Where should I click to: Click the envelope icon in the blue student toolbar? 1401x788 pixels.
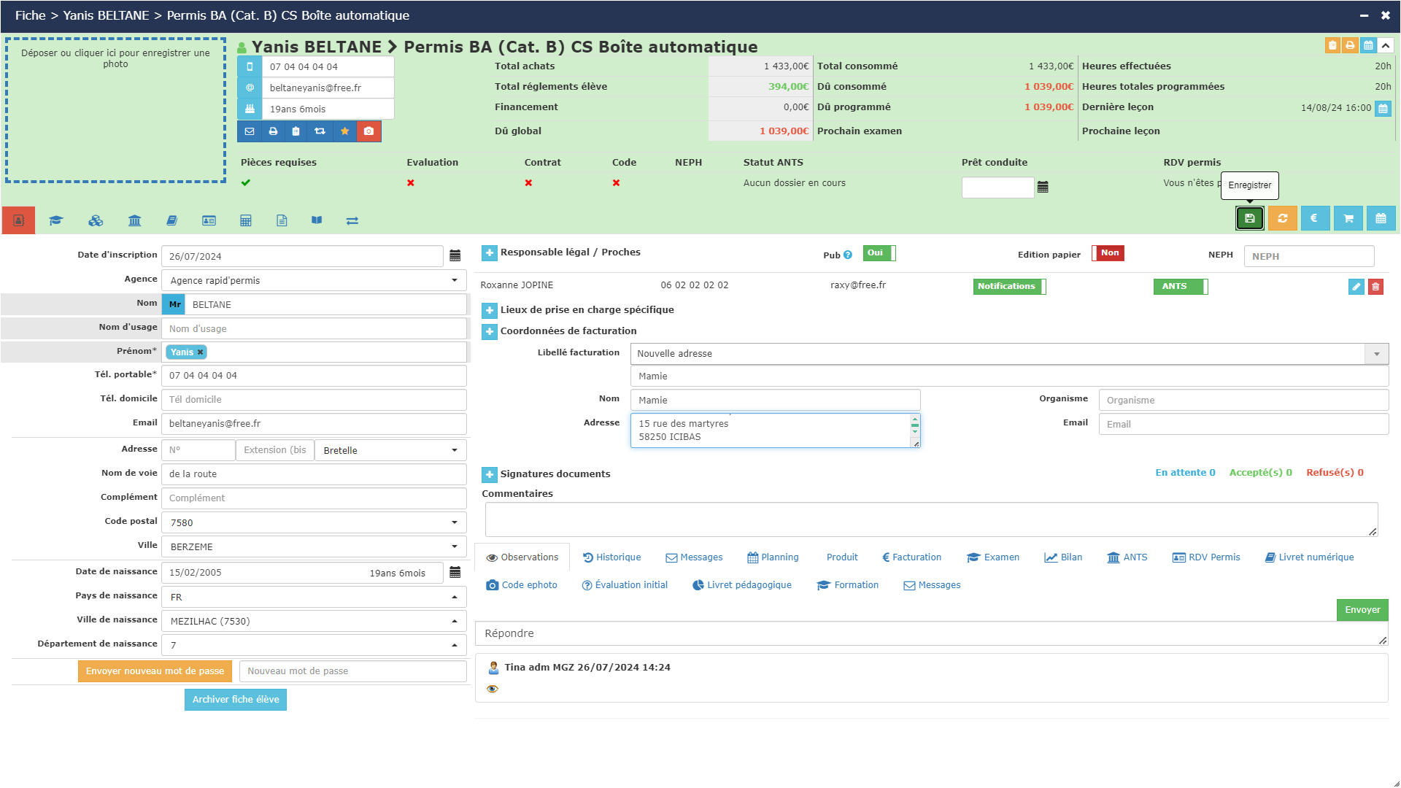[x=250, y=131]
